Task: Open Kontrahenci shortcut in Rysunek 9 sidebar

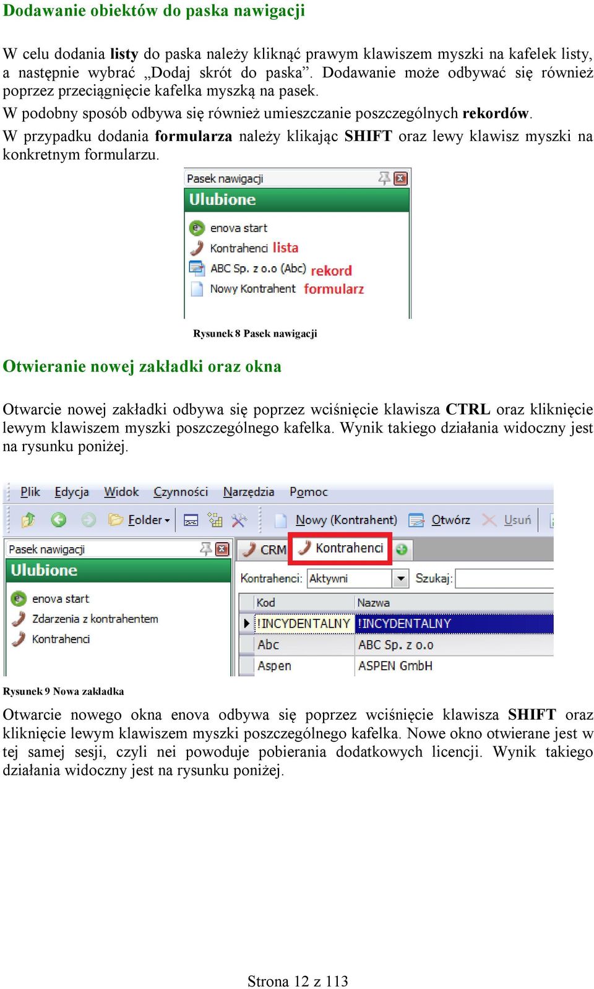Action: pos(51,639)
